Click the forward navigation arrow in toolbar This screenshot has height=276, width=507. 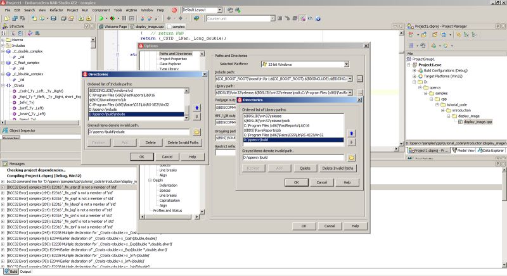pyautogui.click(x=181, y=18)
